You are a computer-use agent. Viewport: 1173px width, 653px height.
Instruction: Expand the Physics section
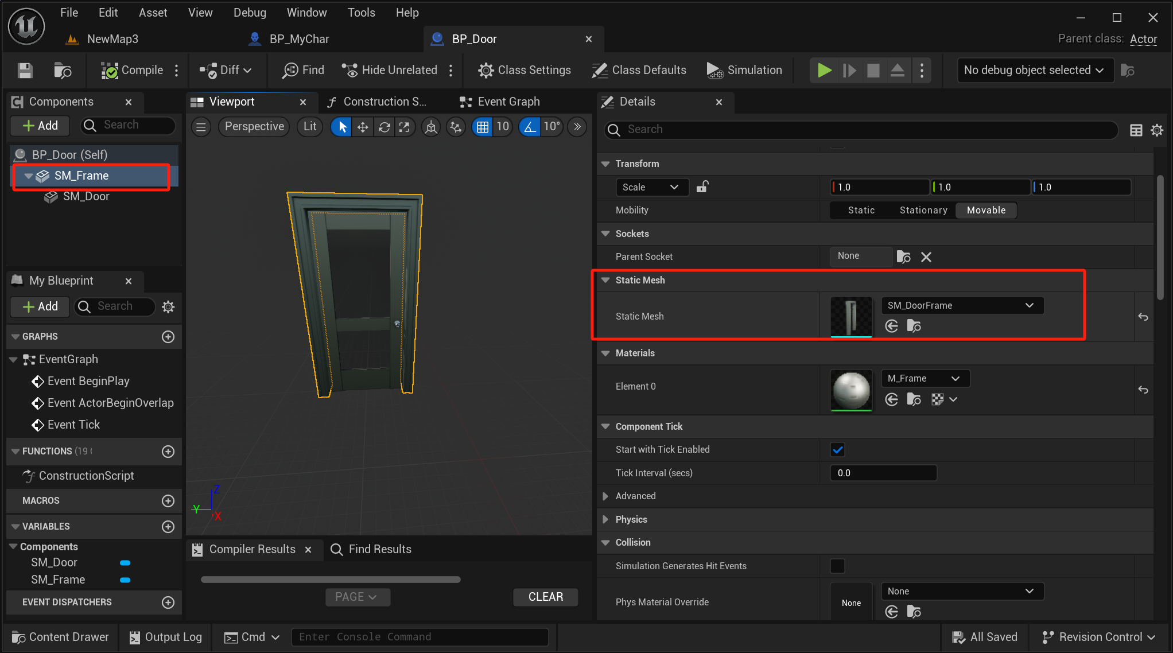tap(605, 519)
